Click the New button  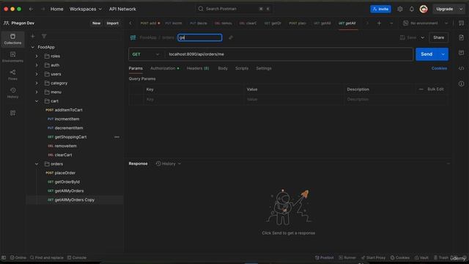pos(96,23)
